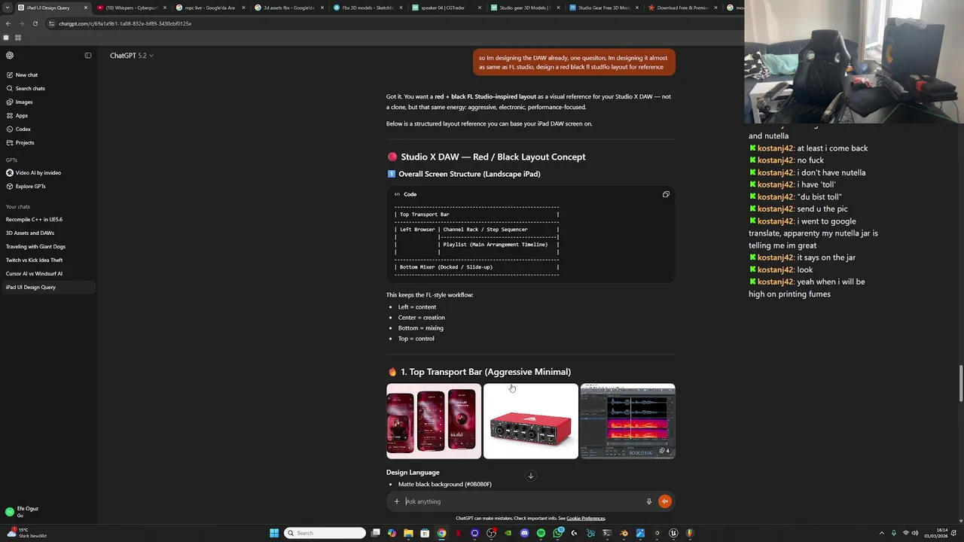Close the iPad UI Design Query tab
The height and width of the screenshot is (542, 964).
[86, 8]
